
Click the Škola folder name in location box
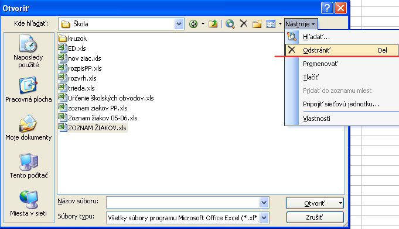(x=81, y=24)
